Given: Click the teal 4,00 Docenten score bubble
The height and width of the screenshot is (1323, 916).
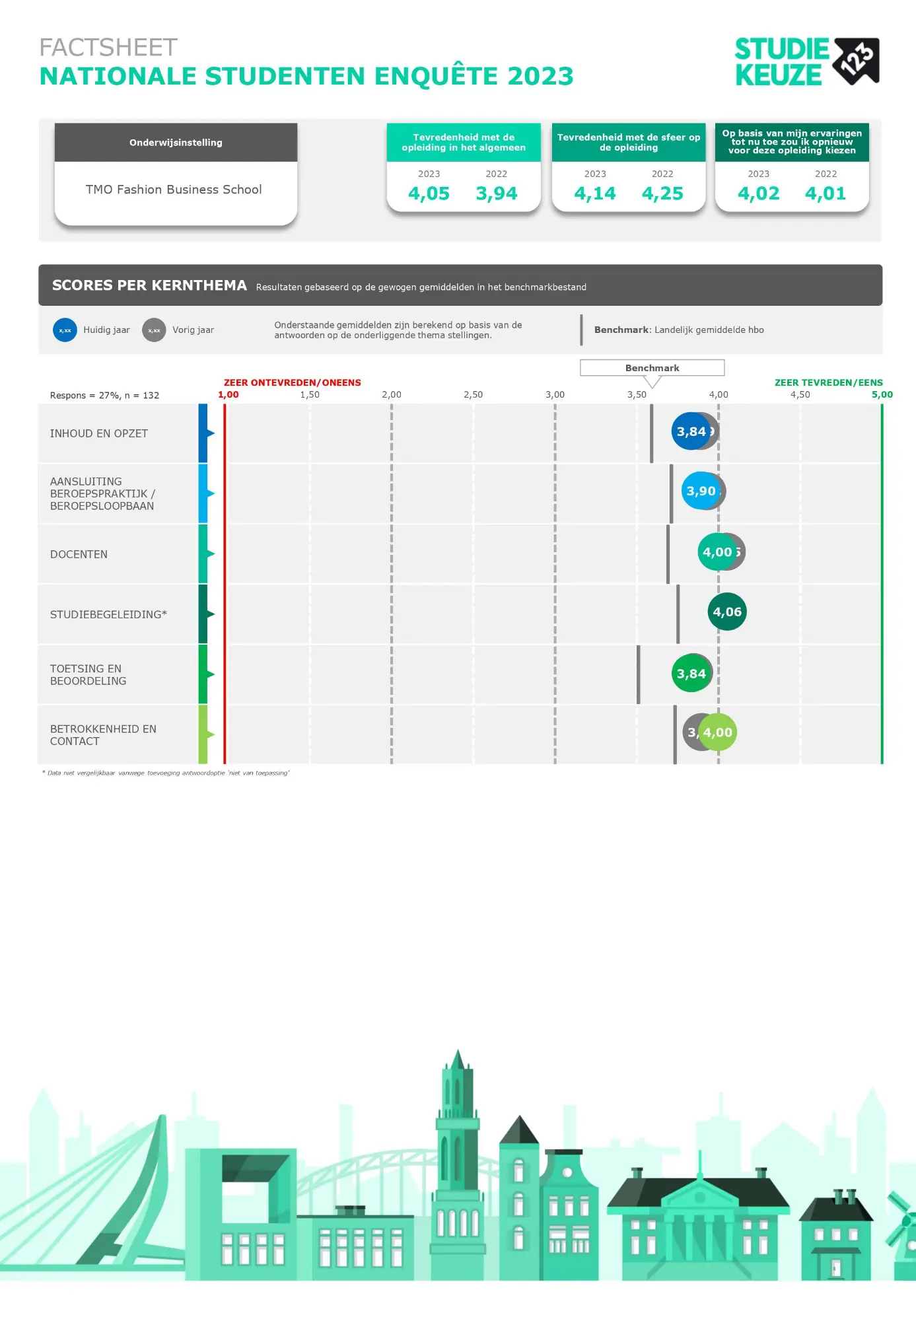Looking at the screenshot, I should click(x=716, y=552).
